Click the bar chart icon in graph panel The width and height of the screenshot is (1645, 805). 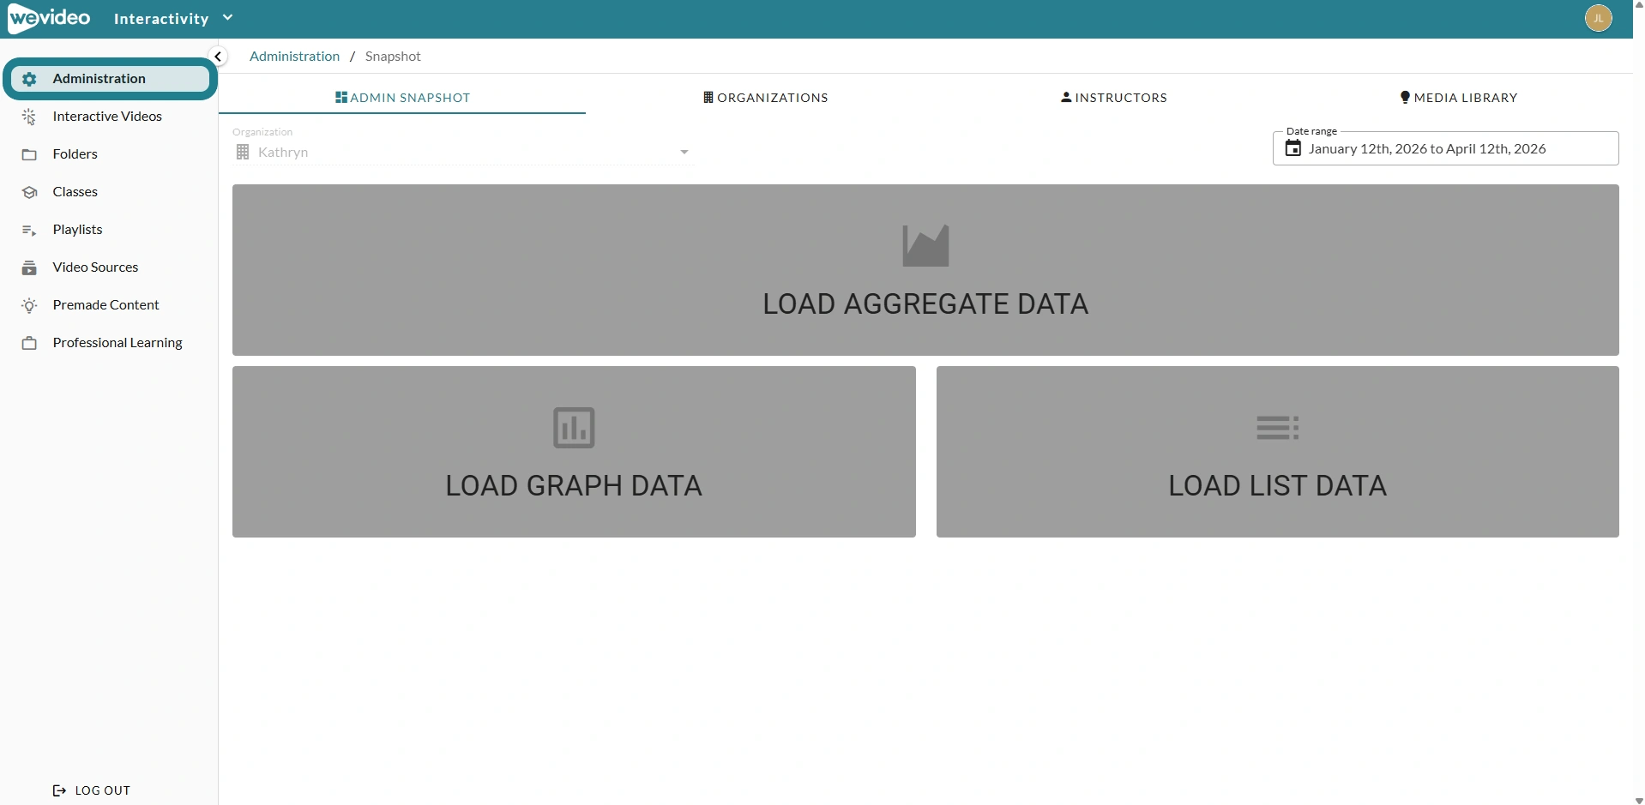(x=574, y=428)
